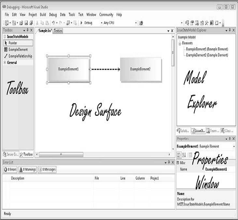Viewport: 238px width, 220px height.
Task: Open the Build menu
Action: point(43,15)
